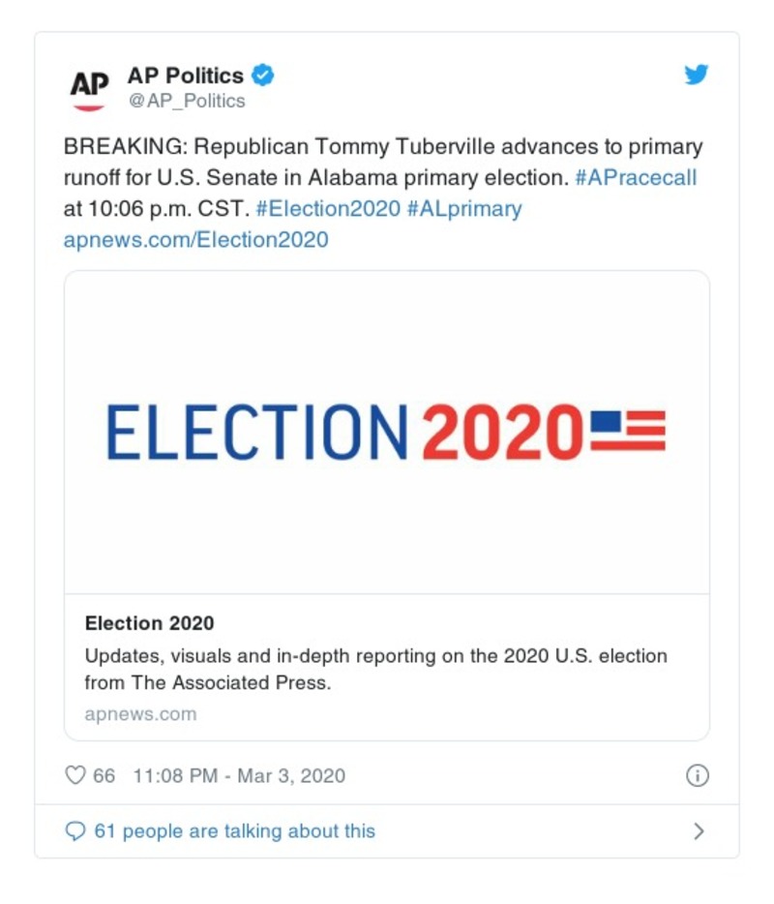Screen dimensions: 774x904
Task: Click the Election 2020 card image
Action: (x=387, y=432)
